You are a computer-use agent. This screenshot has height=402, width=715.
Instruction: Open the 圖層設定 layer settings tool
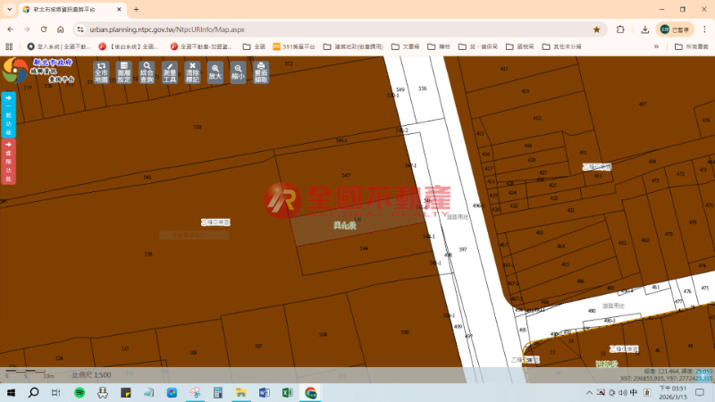(124, 71)
